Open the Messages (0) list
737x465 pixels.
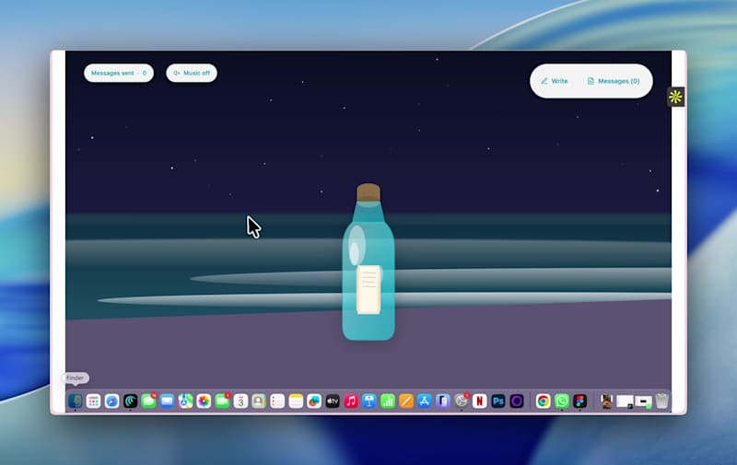(614, 81)
